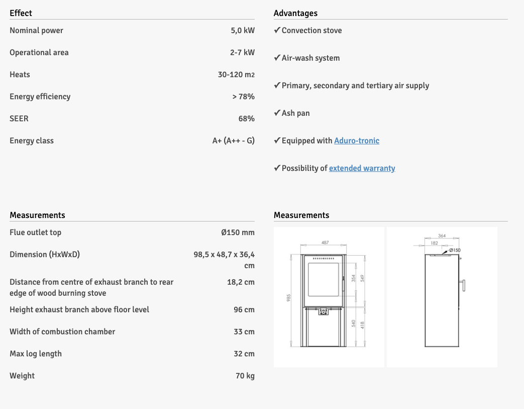Select the Nominal power label

[x=36, y=31]
